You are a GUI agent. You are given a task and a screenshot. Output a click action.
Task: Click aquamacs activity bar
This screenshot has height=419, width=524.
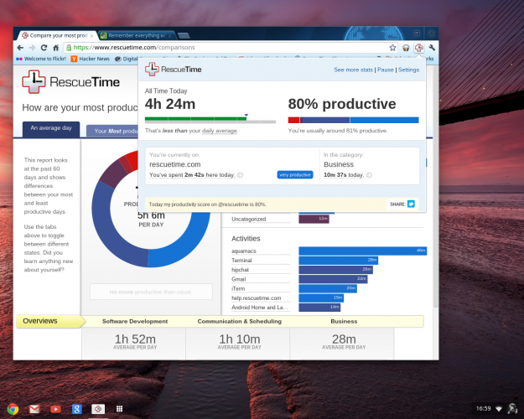(362, 251)
